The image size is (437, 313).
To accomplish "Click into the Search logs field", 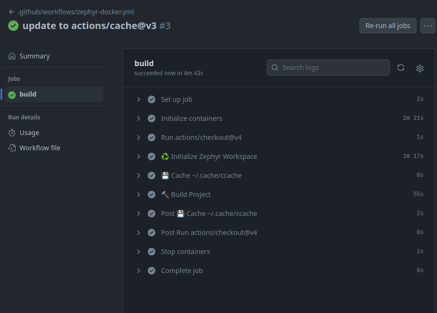I will (x=334, y=68).
